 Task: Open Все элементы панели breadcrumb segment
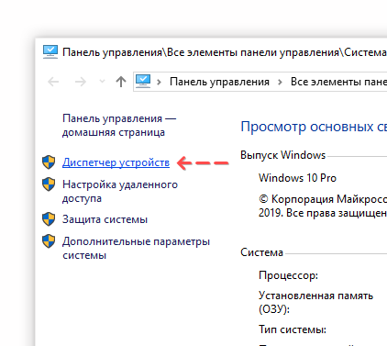point(338,82)
